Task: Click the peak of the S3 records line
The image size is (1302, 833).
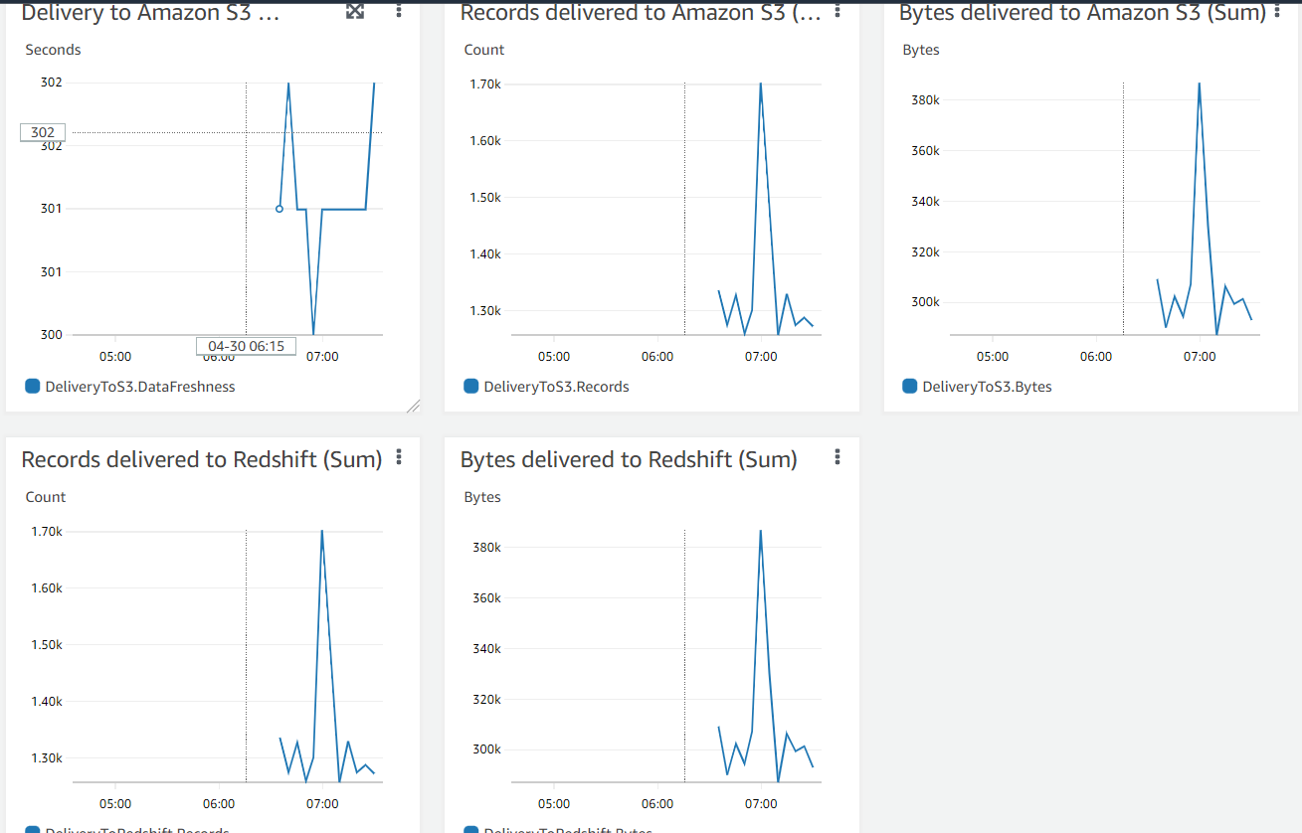Action: click(761, 83)
